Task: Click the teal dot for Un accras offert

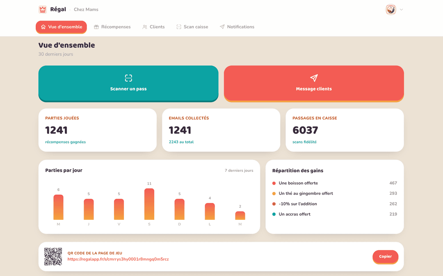Action: pyautogui.click(x=274, y=214)
